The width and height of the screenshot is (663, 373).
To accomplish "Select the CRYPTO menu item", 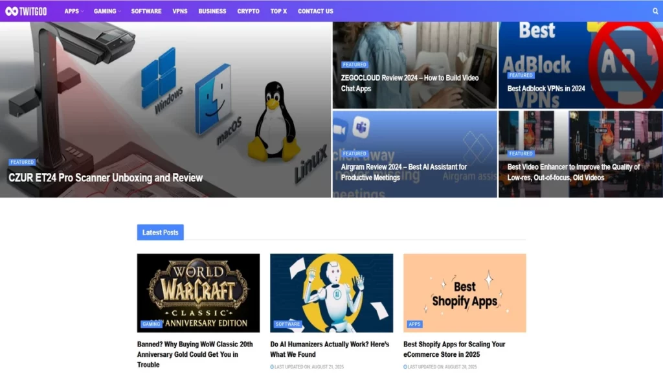I will pyautogui.click(x=248, y=11).
